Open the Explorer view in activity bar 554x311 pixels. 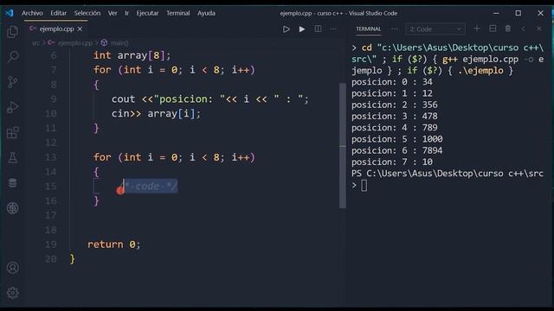coord(13,32)
